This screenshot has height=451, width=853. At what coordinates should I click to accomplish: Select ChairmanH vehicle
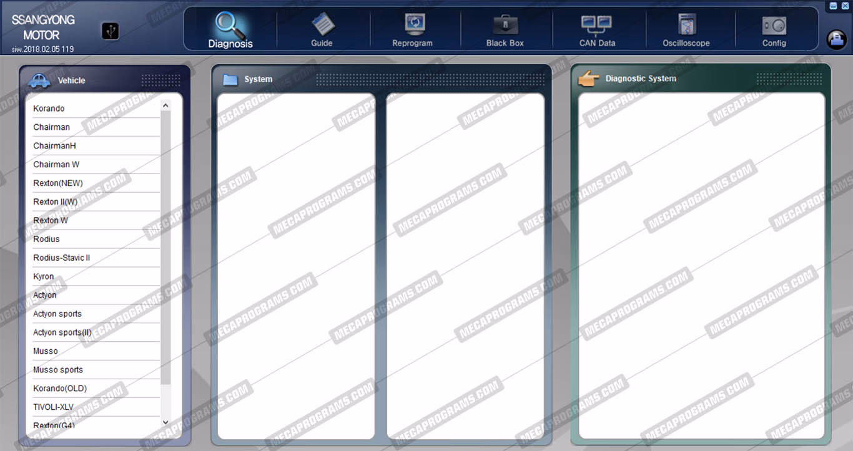[x=96, y=146]
